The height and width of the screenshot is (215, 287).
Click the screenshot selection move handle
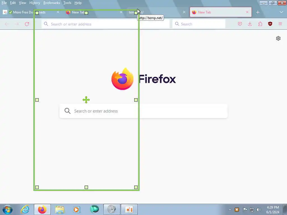click(86, 100)
